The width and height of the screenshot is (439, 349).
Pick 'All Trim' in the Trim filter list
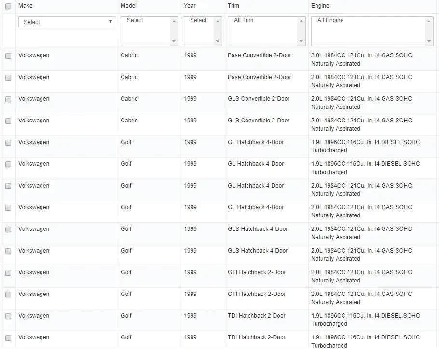click(244, 20)
